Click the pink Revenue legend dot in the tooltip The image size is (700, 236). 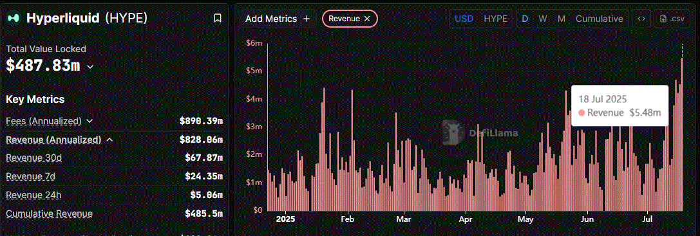point(582,113)
